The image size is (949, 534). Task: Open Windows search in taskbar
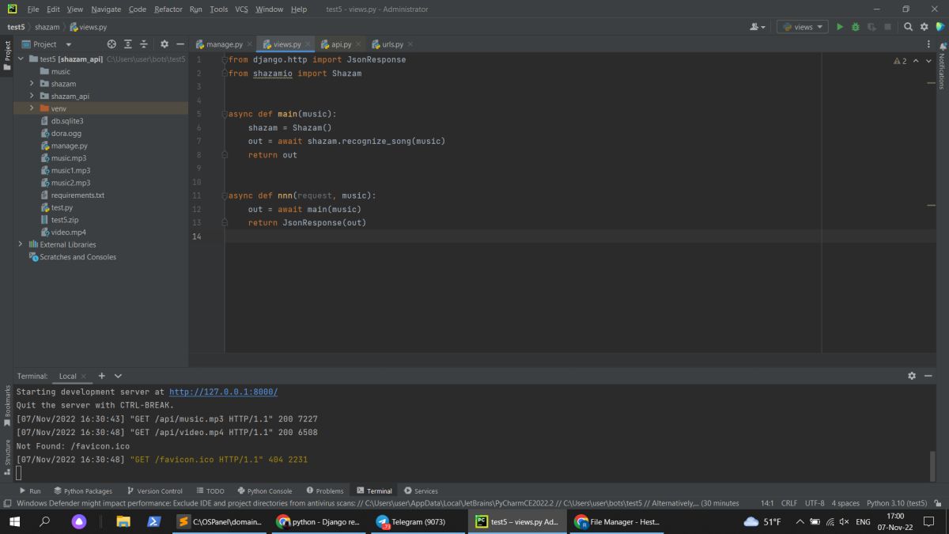[44, 521]
